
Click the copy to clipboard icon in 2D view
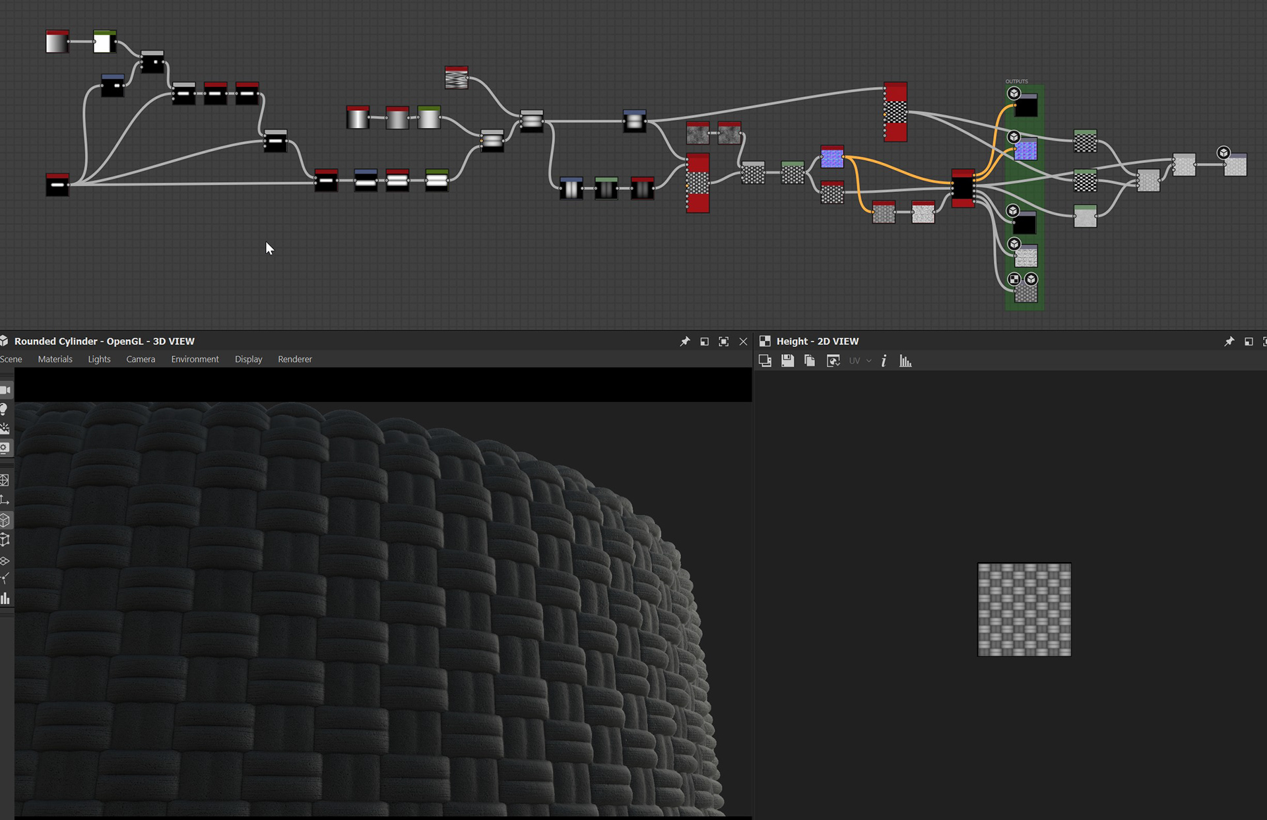point(810,361)
